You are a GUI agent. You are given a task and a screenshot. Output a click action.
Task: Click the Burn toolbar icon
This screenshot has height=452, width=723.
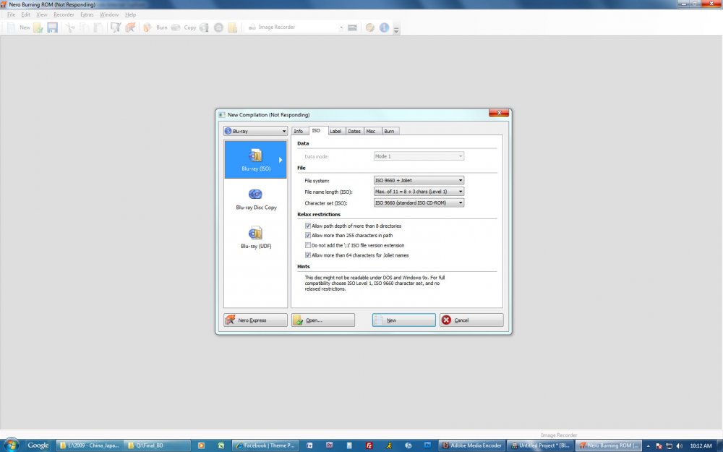[155, 27]
